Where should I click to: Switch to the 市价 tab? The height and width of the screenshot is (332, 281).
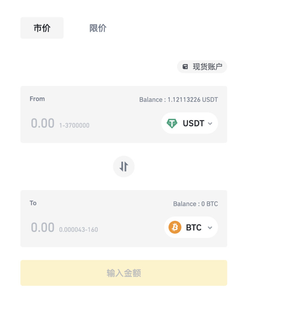point(42,28)
